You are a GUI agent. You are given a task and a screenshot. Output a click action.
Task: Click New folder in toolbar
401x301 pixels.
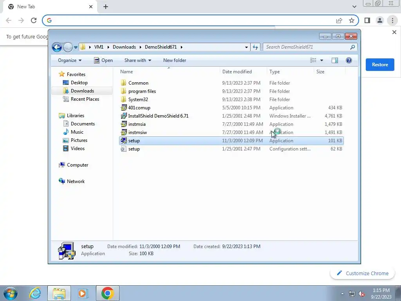[175, 60]
